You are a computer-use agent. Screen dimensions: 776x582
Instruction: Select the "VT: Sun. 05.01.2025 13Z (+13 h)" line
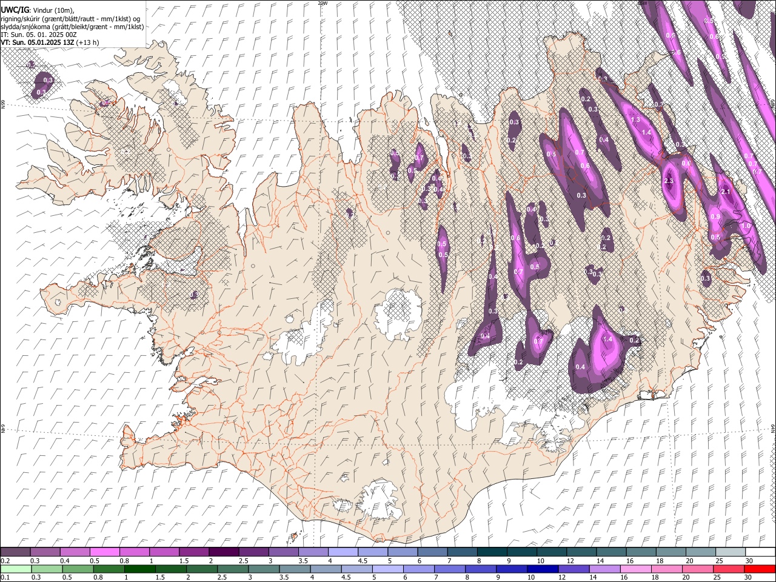pos(50,42)
